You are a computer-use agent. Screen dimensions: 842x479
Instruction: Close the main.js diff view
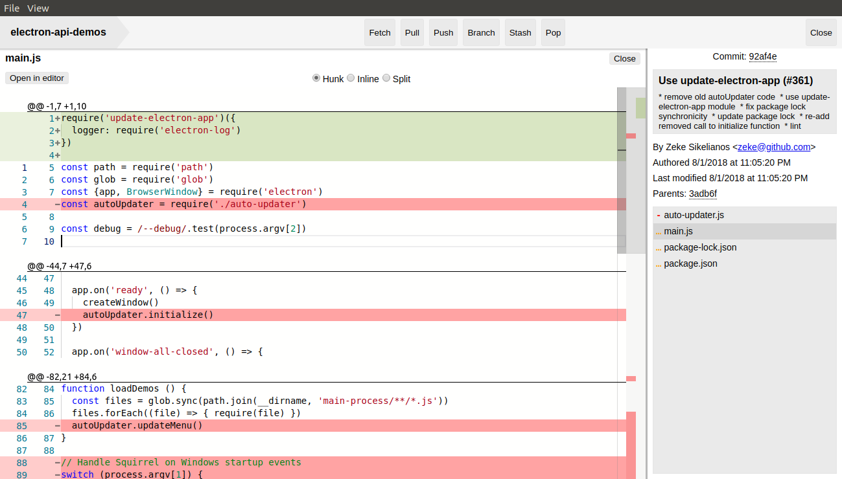click(625, 58)
